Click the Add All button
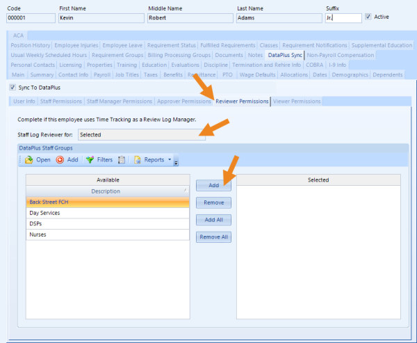 (213, 220)
